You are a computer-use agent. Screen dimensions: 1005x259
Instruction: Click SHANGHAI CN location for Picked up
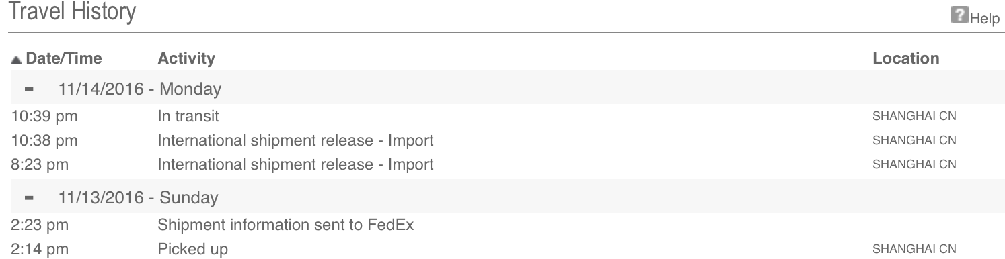pos(914,250)
